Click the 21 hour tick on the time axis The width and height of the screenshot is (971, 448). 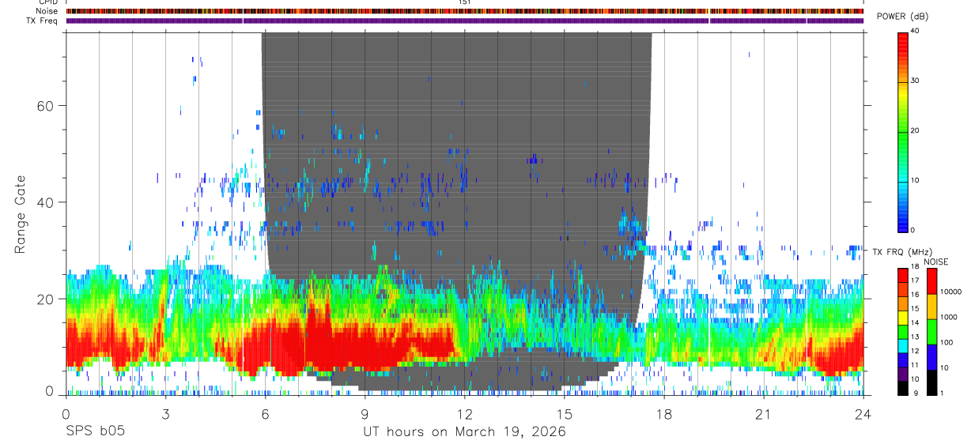coord(763,413)
